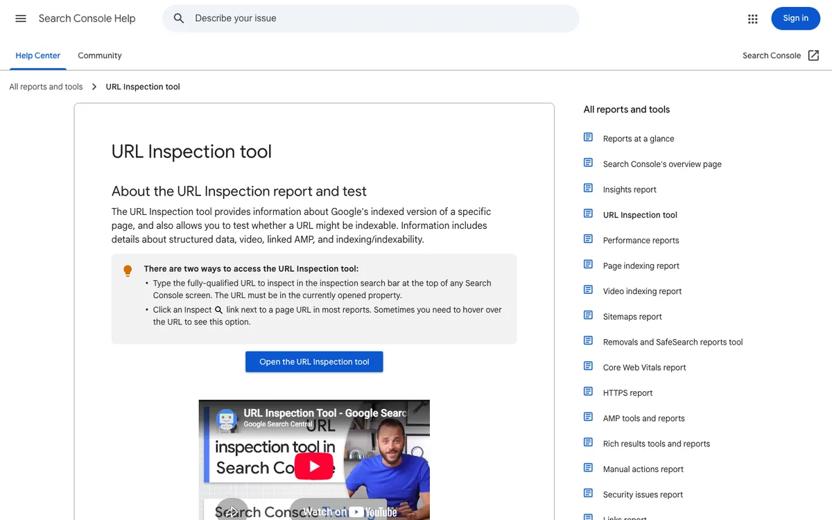This screenshot has width=832, height=520.
Task: Open Sitemaps report article
Action: click(632, 317)
